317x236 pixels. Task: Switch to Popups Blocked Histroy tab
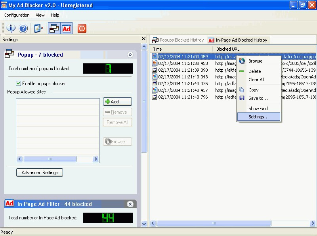point(178,40)
